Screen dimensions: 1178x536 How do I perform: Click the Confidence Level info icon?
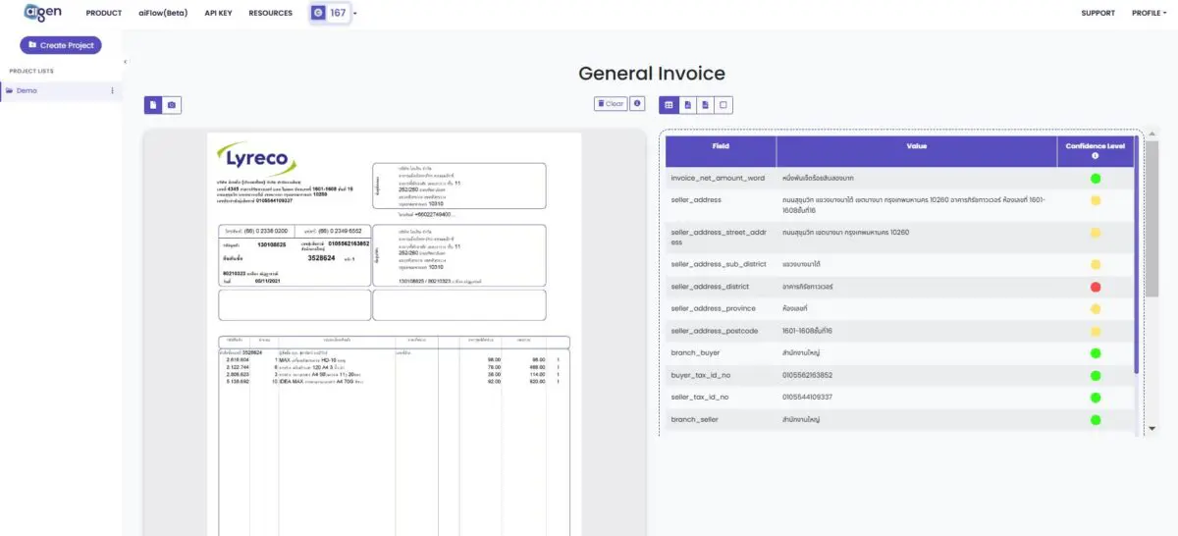1095,155
